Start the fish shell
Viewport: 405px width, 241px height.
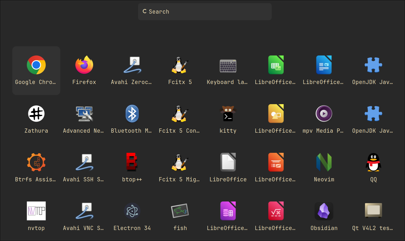point(180,217)
